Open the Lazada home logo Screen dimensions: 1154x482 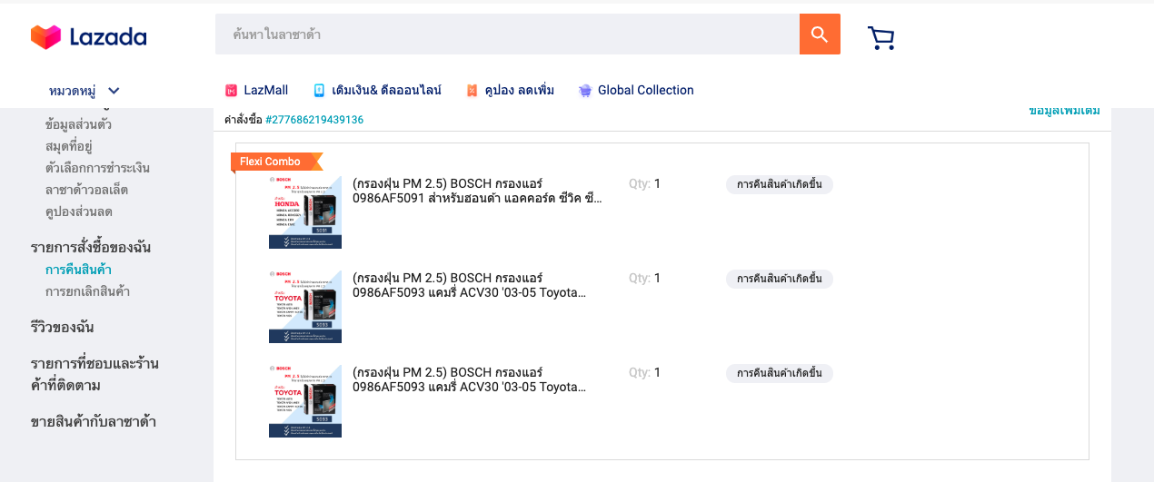click(88, 36)
